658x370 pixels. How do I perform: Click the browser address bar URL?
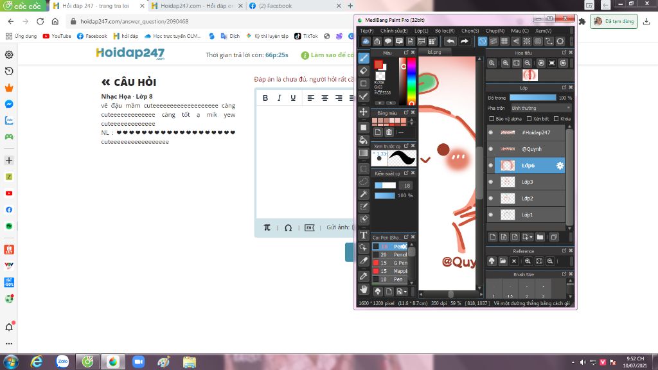coord(134,21)
